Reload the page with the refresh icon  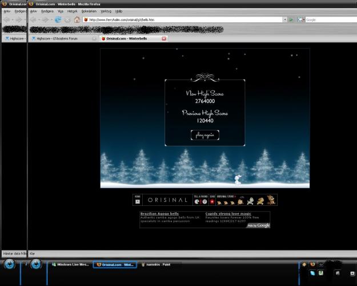58,19
